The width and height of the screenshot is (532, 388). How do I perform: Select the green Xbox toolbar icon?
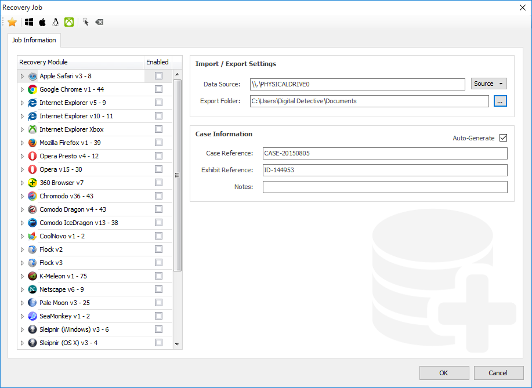pos(69,22)
